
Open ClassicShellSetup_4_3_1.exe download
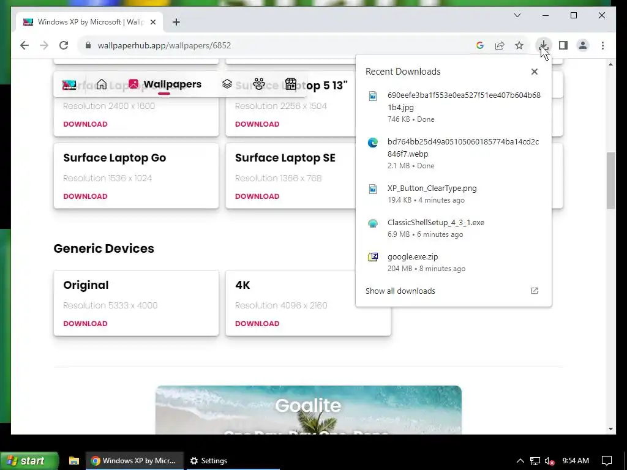click(454, 228)
